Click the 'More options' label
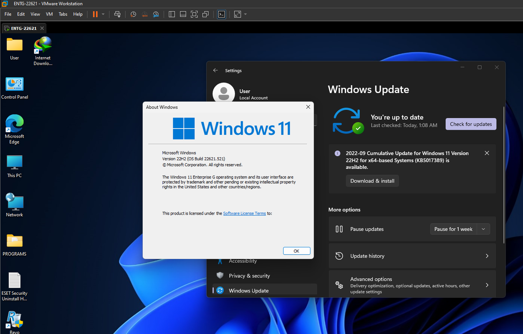523x334 pixels. click(344, 210)
